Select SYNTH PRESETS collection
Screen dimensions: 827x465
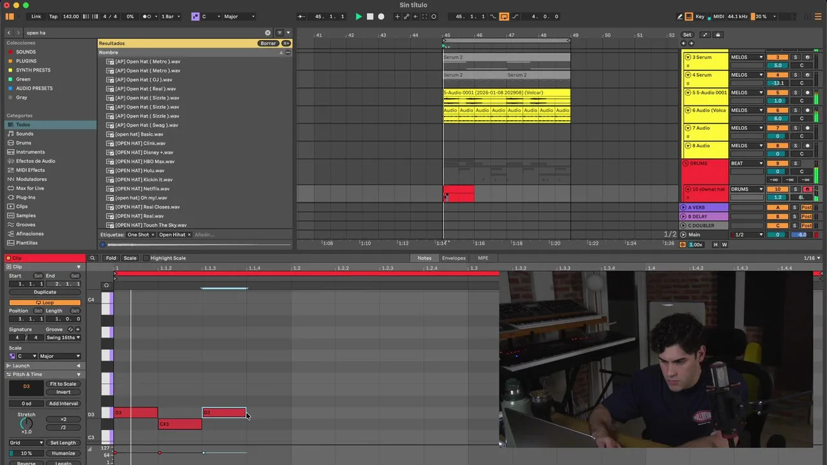point(33,70)
